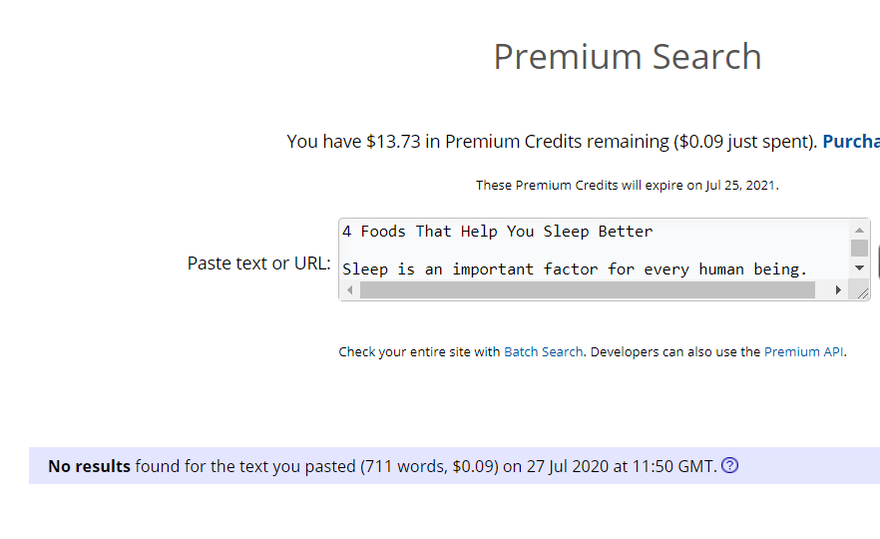Click the 'Check your entire site with' text
The height and width of the screenshot is (539, 880).
(419, 351)
